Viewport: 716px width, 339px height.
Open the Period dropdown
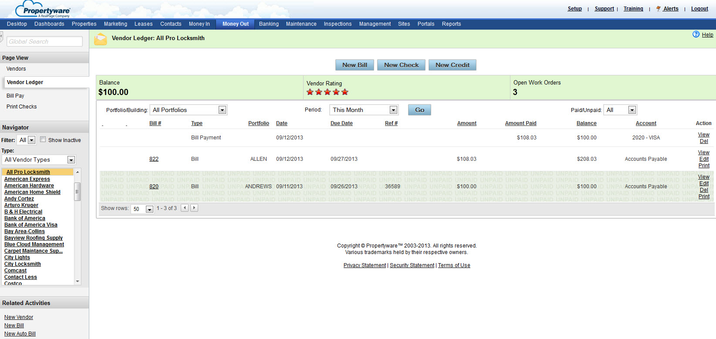(364, 110)
